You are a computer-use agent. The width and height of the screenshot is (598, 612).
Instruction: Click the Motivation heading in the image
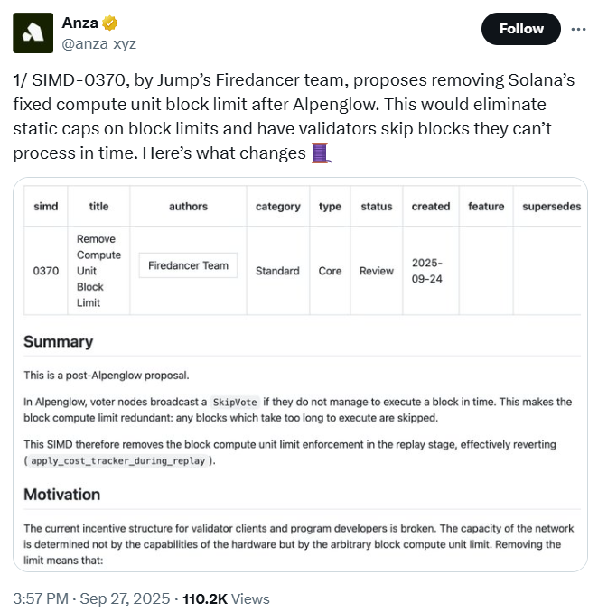[x=61, y=495]
